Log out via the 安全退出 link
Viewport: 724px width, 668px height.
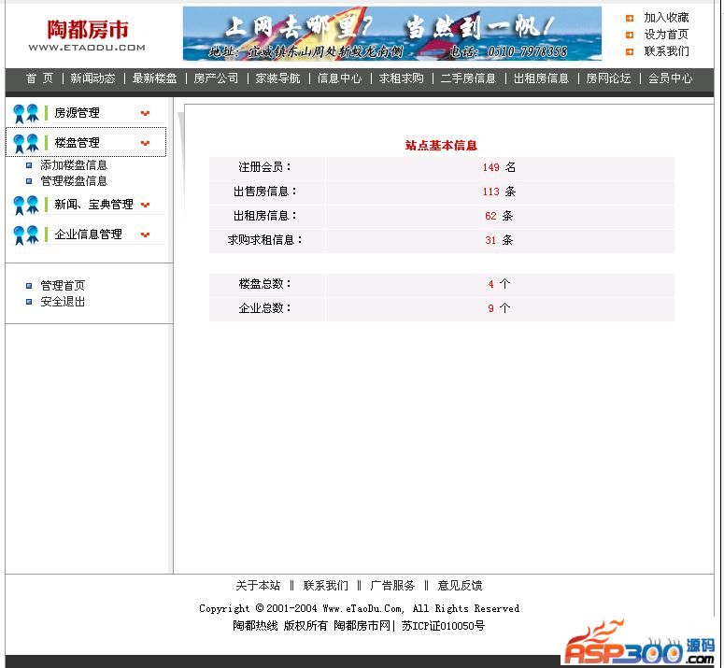pos(63,302)
